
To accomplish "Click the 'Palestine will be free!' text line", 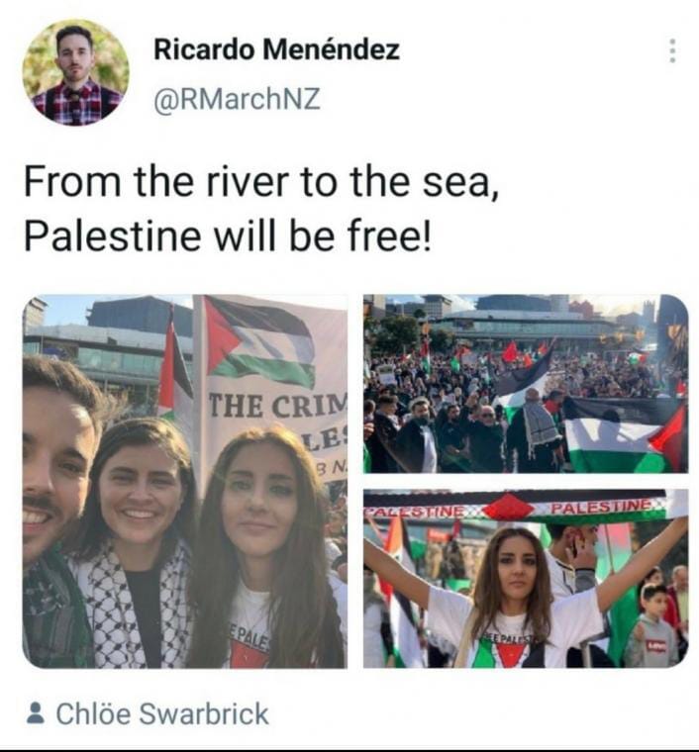I will point(228,235).
